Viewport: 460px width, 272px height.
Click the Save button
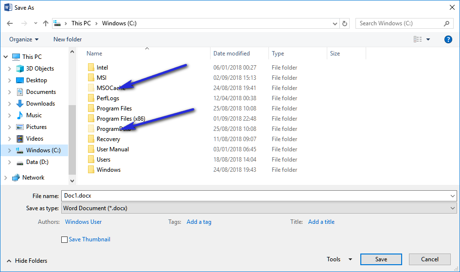click(x=381, y=259)
